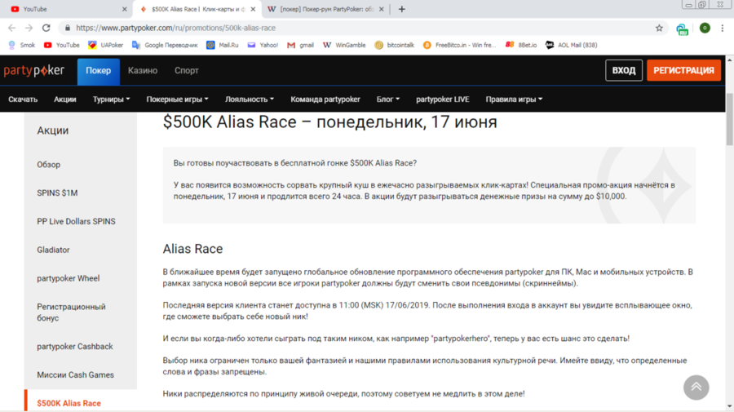This screenshot has width=734, height=412.
Task: Switch to the Спорт section tab
Action: 186,71
